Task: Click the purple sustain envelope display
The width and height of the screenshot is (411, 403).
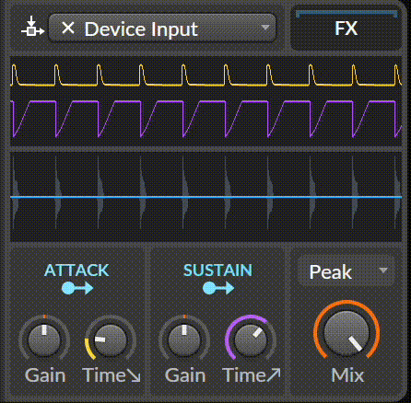Action: 205,119
